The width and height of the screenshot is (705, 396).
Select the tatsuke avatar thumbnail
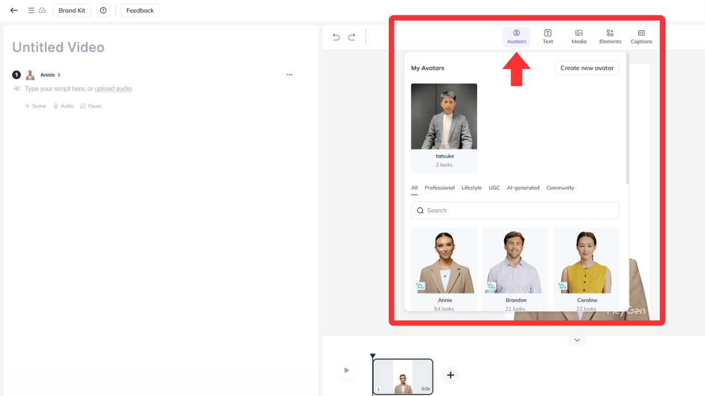[444, 116]
